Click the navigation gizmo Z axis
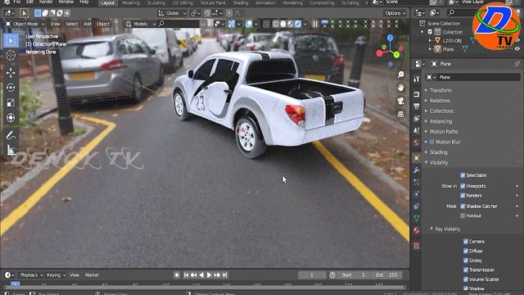 (390, 38)
